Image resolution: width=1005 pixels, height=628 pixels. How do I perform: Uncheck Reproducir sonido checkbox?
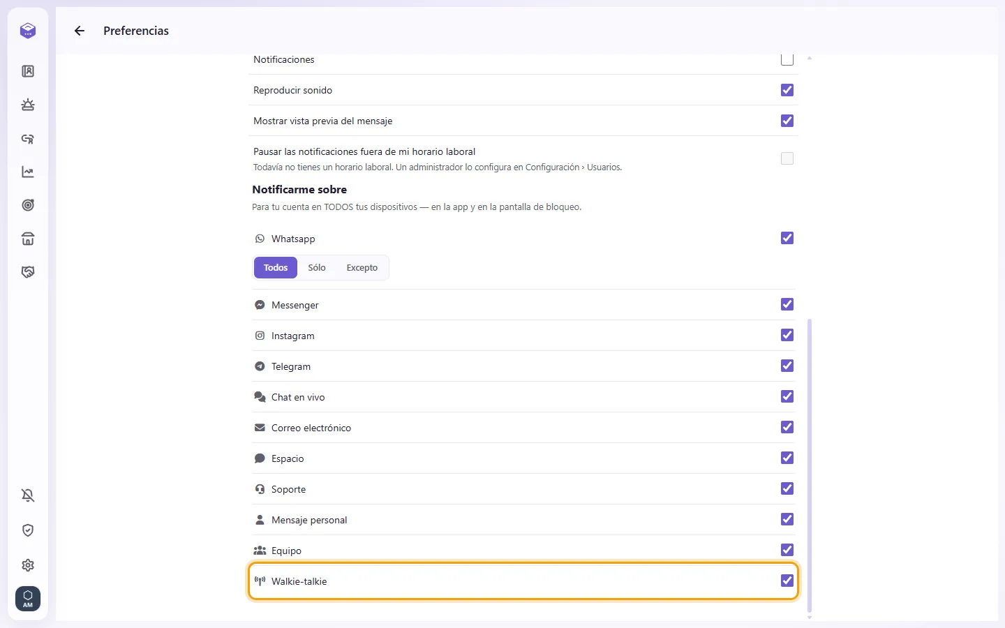click(x=787, y=90)
